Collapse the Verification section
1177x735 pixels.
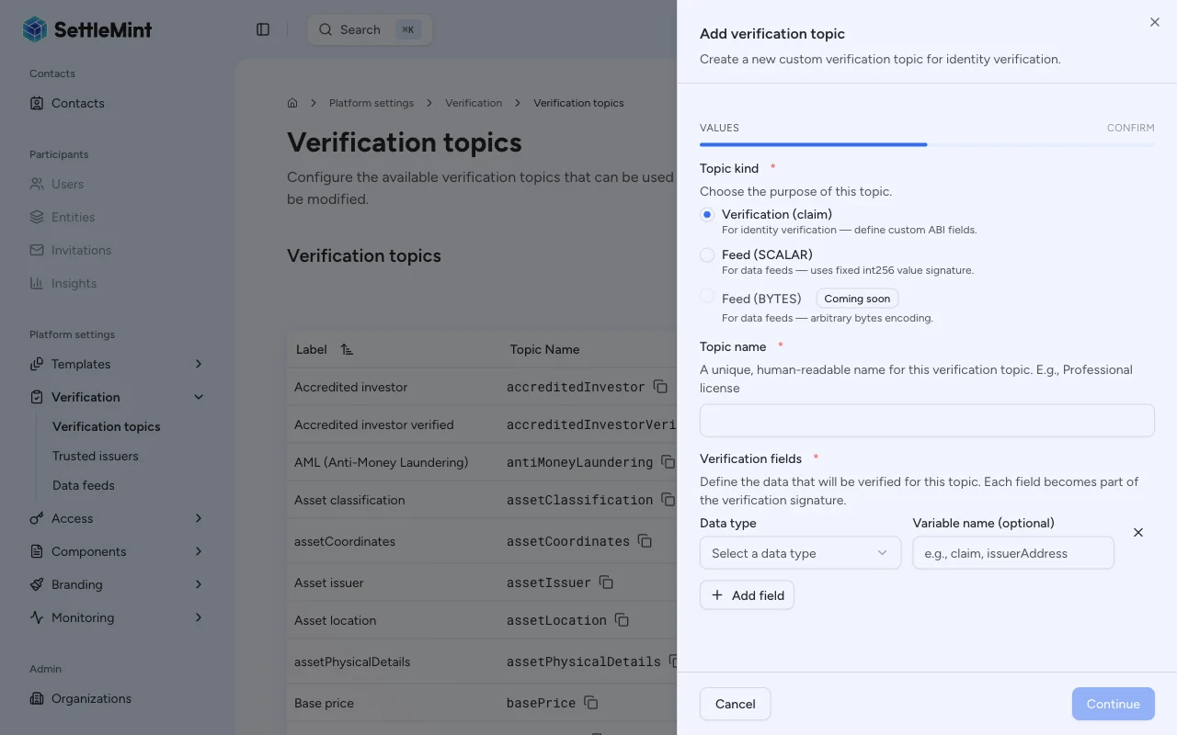pos(87,397)
